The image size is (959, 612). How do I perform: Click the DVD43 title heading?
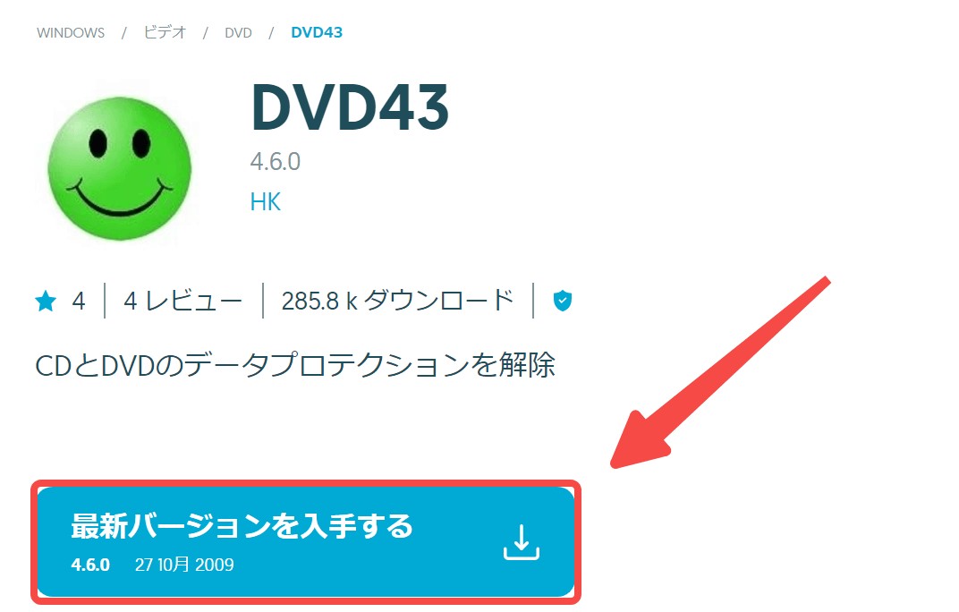pyautogui.click(x=350, y=107)
